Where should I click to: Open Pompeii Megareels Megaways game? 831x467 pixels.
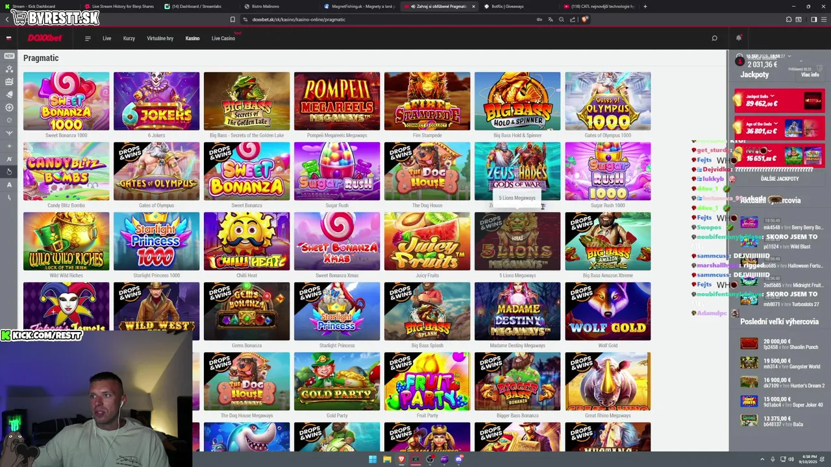tap(337, 101)
